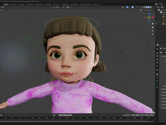Open the Object properties tab
Viewport: 166px width, 125px height.
(157, 74)
